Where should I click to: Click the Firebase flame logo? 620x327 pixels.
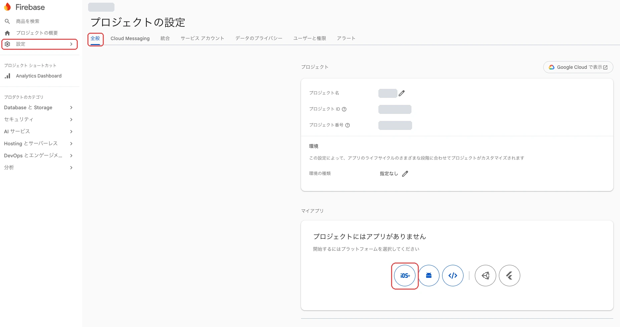[x=7, y=7]
